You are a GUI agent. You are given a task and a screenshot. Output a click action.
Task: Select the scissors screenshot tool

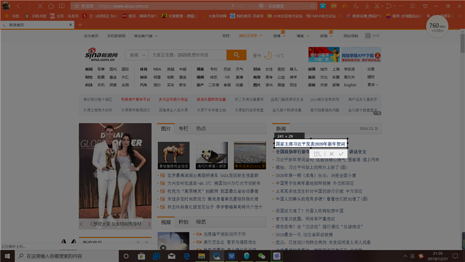377,6
